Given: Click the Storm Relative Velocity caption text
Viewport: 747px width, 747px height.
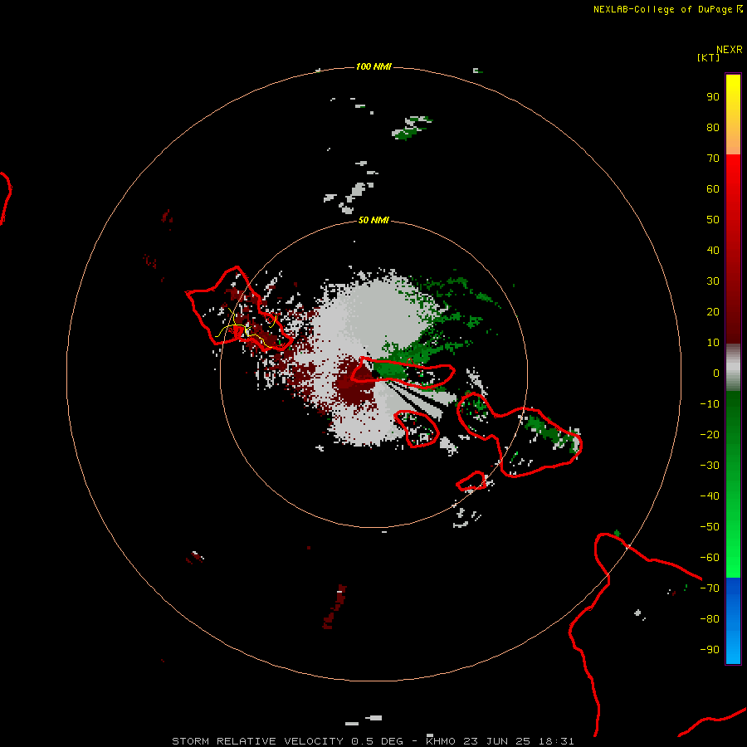Looking at the screenshot, I should [373, 741].
